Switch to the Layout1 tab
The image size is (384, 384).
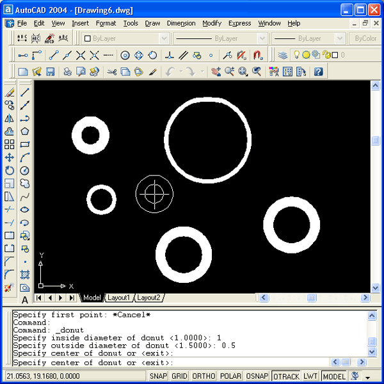tap(118, 298)
